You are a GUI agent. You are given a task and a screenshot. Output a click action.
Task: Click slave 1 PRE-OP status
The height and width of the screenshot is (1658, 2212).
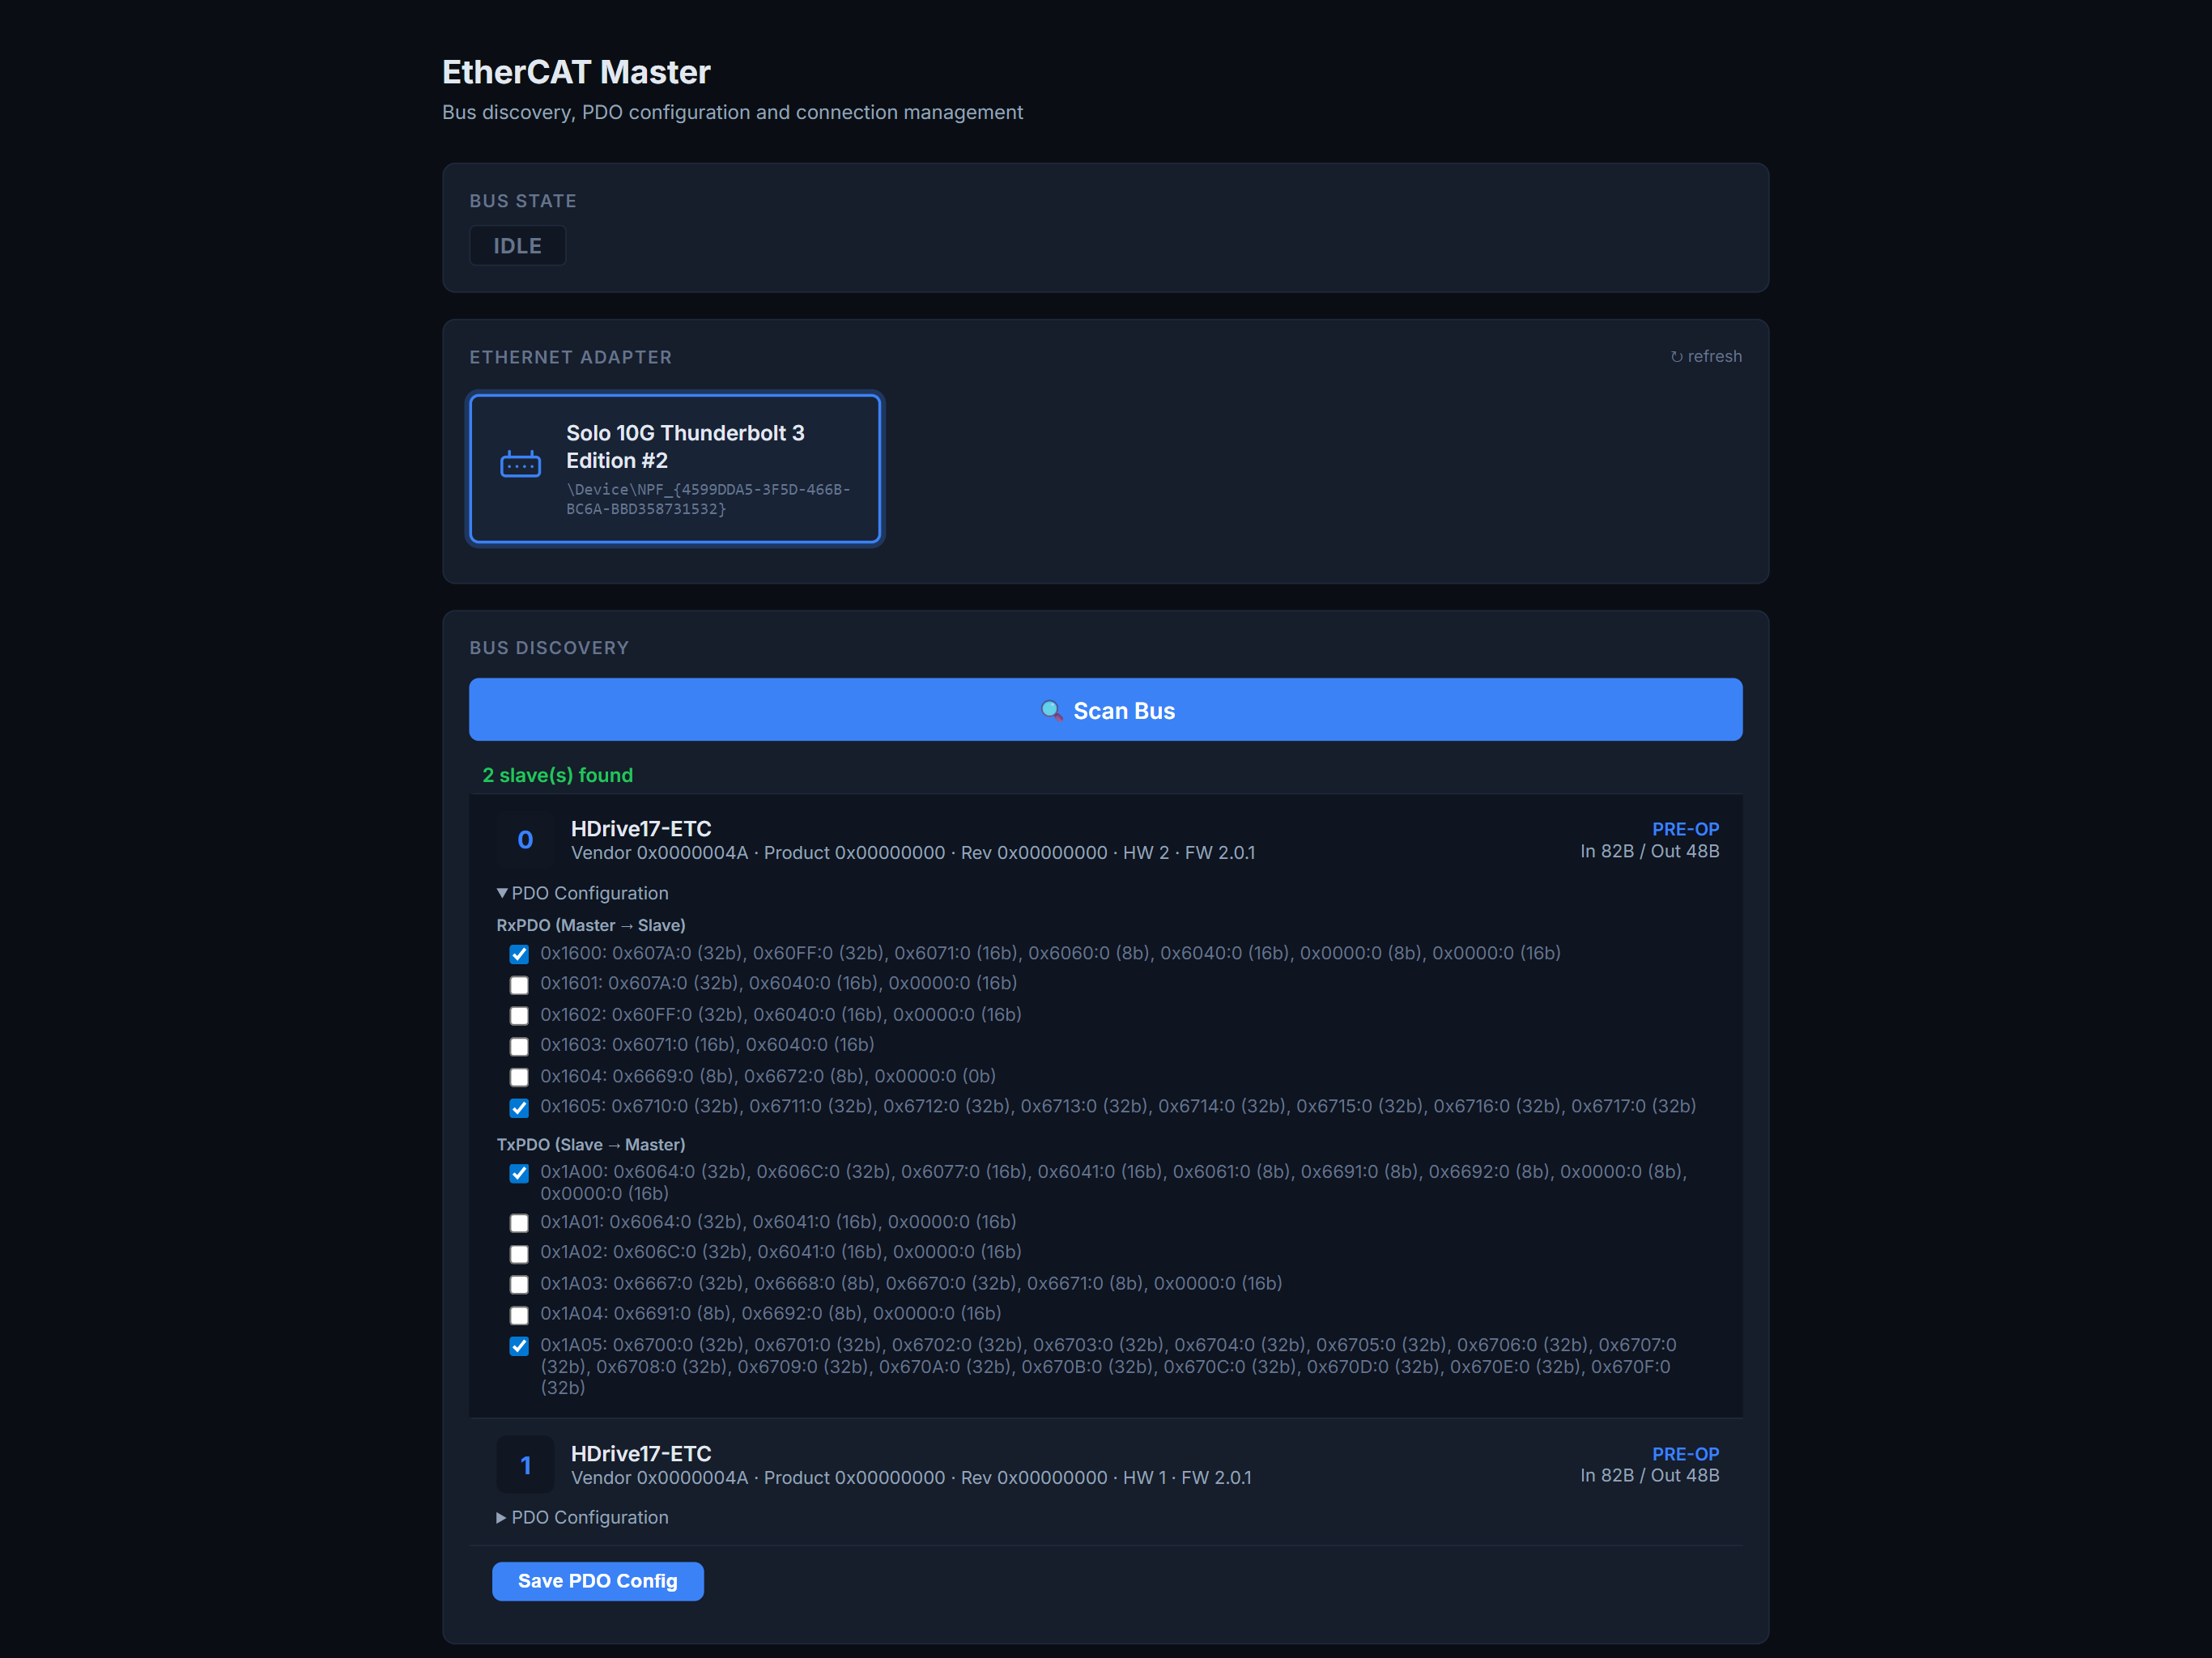(x=1685, y=1454)
